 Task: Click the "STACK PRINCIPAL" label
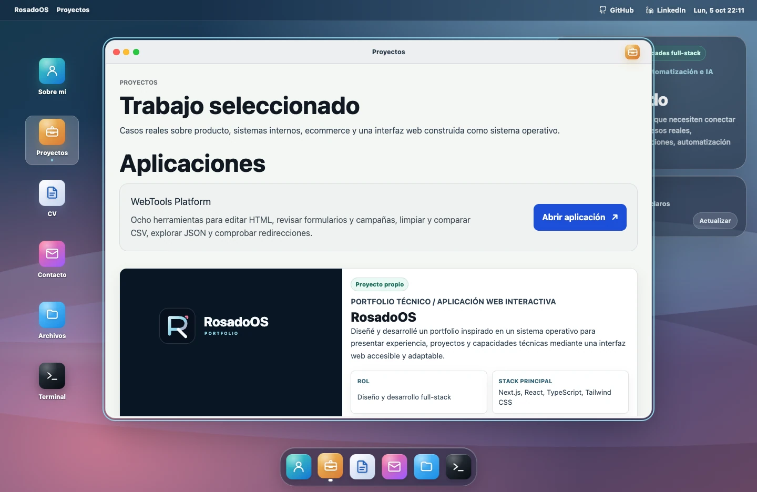tap(525, 381)
